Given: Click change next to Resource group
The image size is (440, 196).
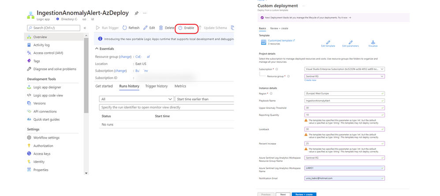Looking at the screenshot, I should 126,57.
